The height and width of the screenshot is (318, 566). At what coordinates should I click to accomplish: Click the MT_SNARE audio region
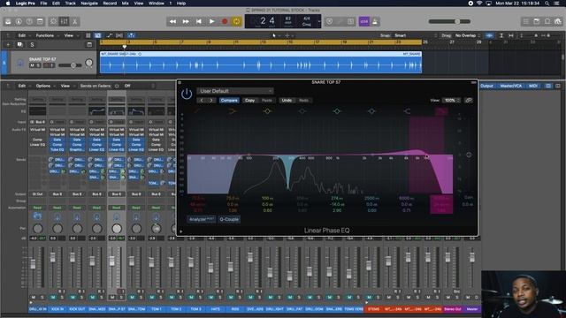point(261,63)
